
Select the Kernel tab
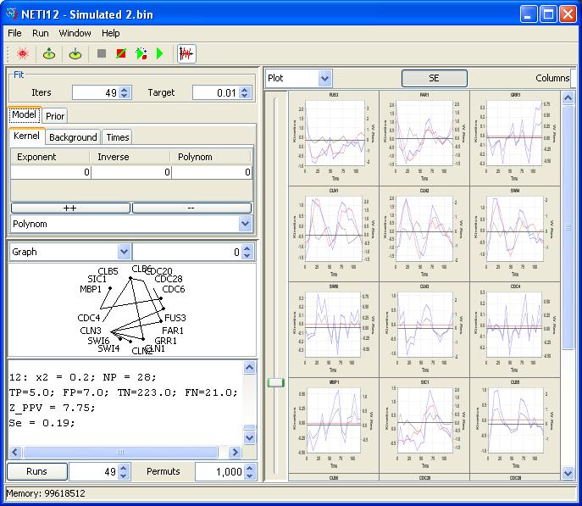pyautogui.click(x=27, y=136)
